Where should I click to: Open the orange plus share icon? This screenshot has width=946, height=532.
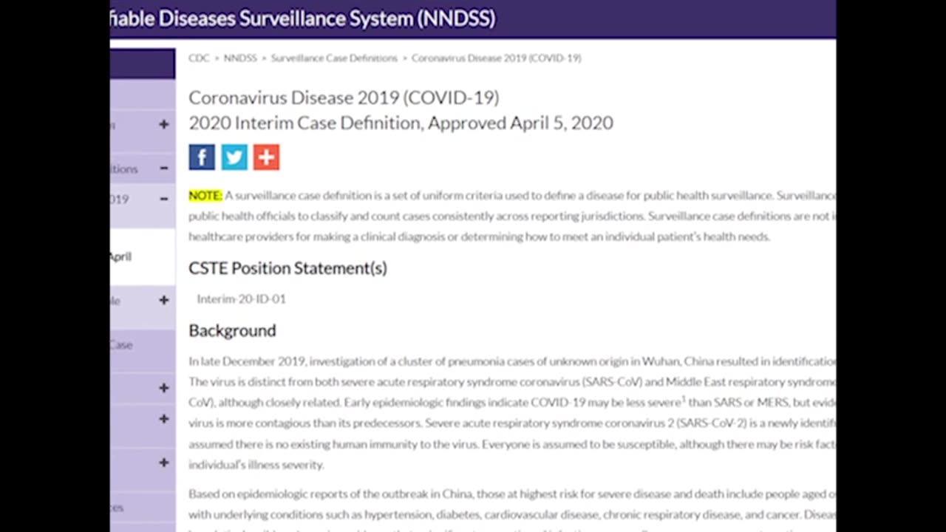266,157
